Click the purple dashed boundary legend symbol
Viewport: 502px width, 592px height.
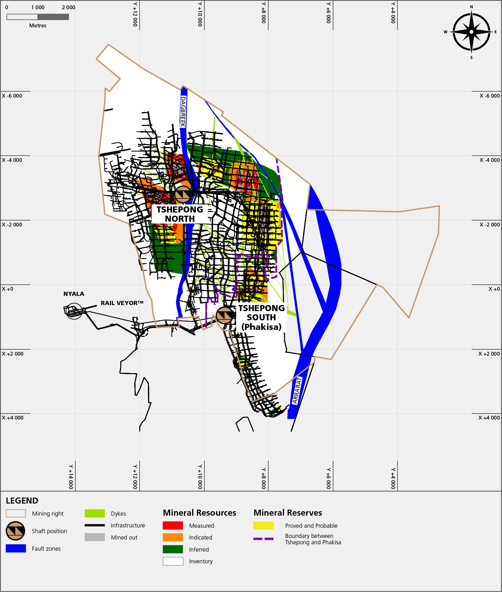tap(263, 539)
